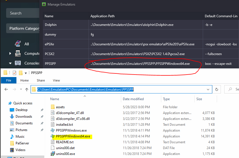Screen dimensions: 239x158
Task: Open the recent locations dropdown arrow
Action: tap(21, 89)
